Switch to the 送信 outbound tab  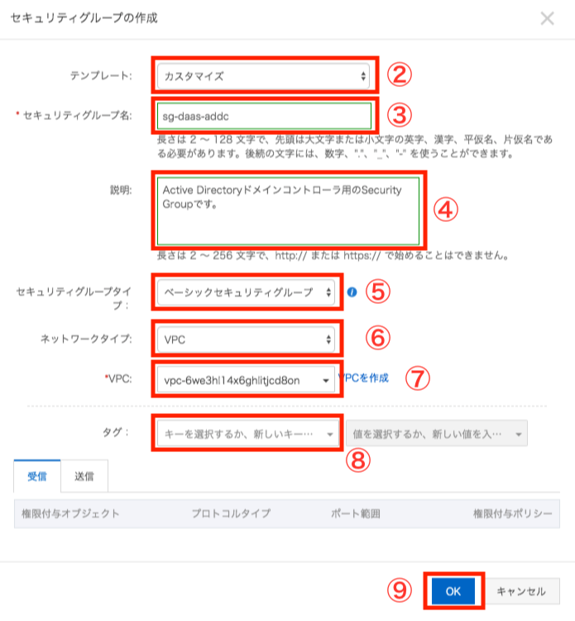[84, 476]
